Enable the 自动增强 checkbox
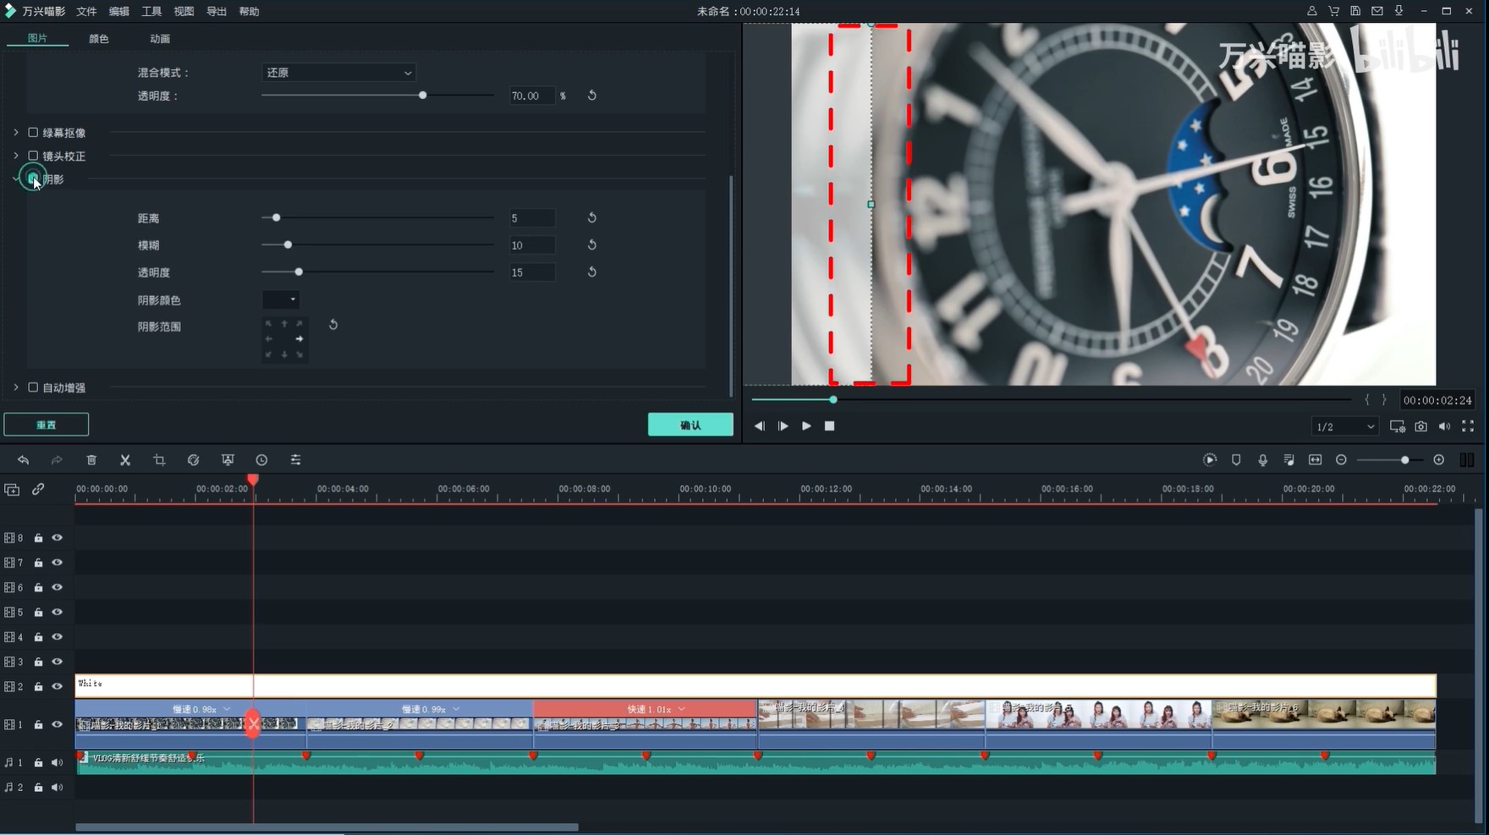1489x835 pixels. [33, 387]
